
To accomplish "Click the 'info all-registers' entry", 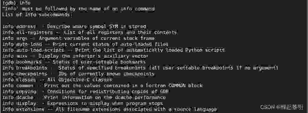I will [89, 32].
